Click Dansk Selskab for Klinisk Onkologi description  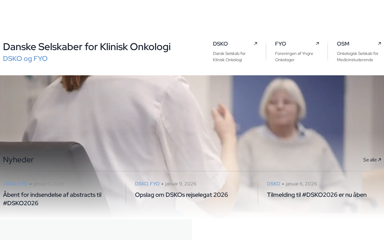(x=229, y=57)
